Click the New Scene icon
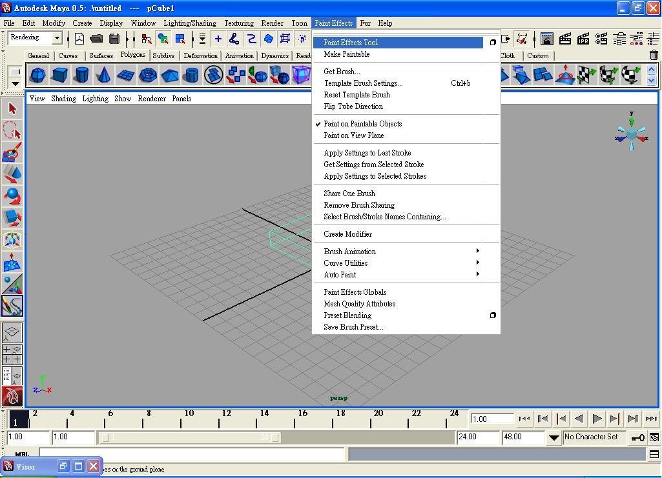The image size is (662, 478). tap(79, 39)
